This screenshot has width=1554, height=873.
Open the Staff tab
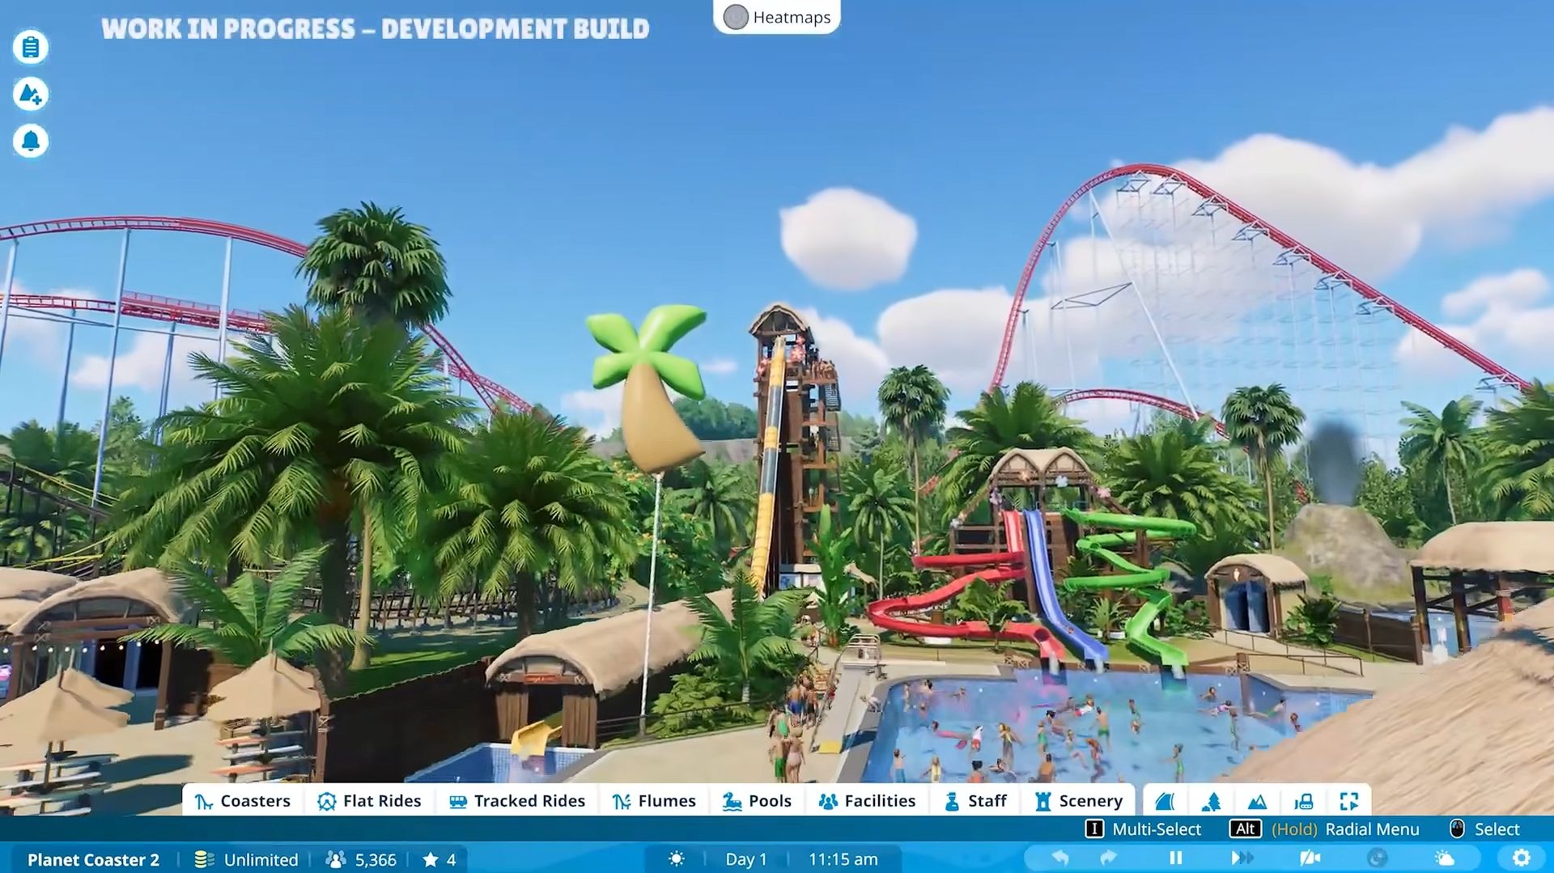976,801
